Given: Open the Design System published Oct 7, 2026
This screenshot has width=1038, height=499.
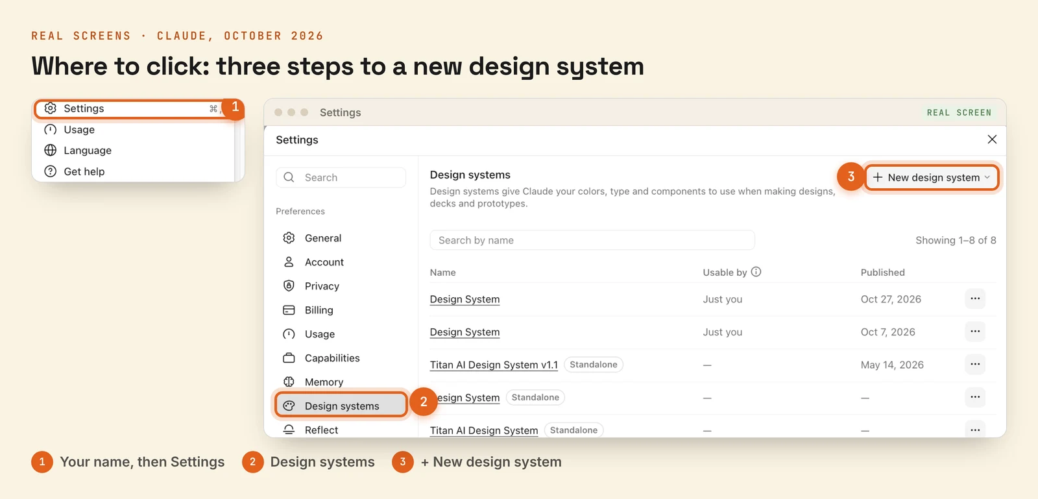Looking at the screenshot, I should [465, 332].
